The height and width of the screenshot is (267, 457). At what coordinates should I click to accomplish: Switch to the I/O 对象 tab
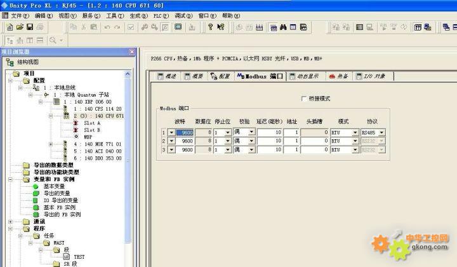371,76
